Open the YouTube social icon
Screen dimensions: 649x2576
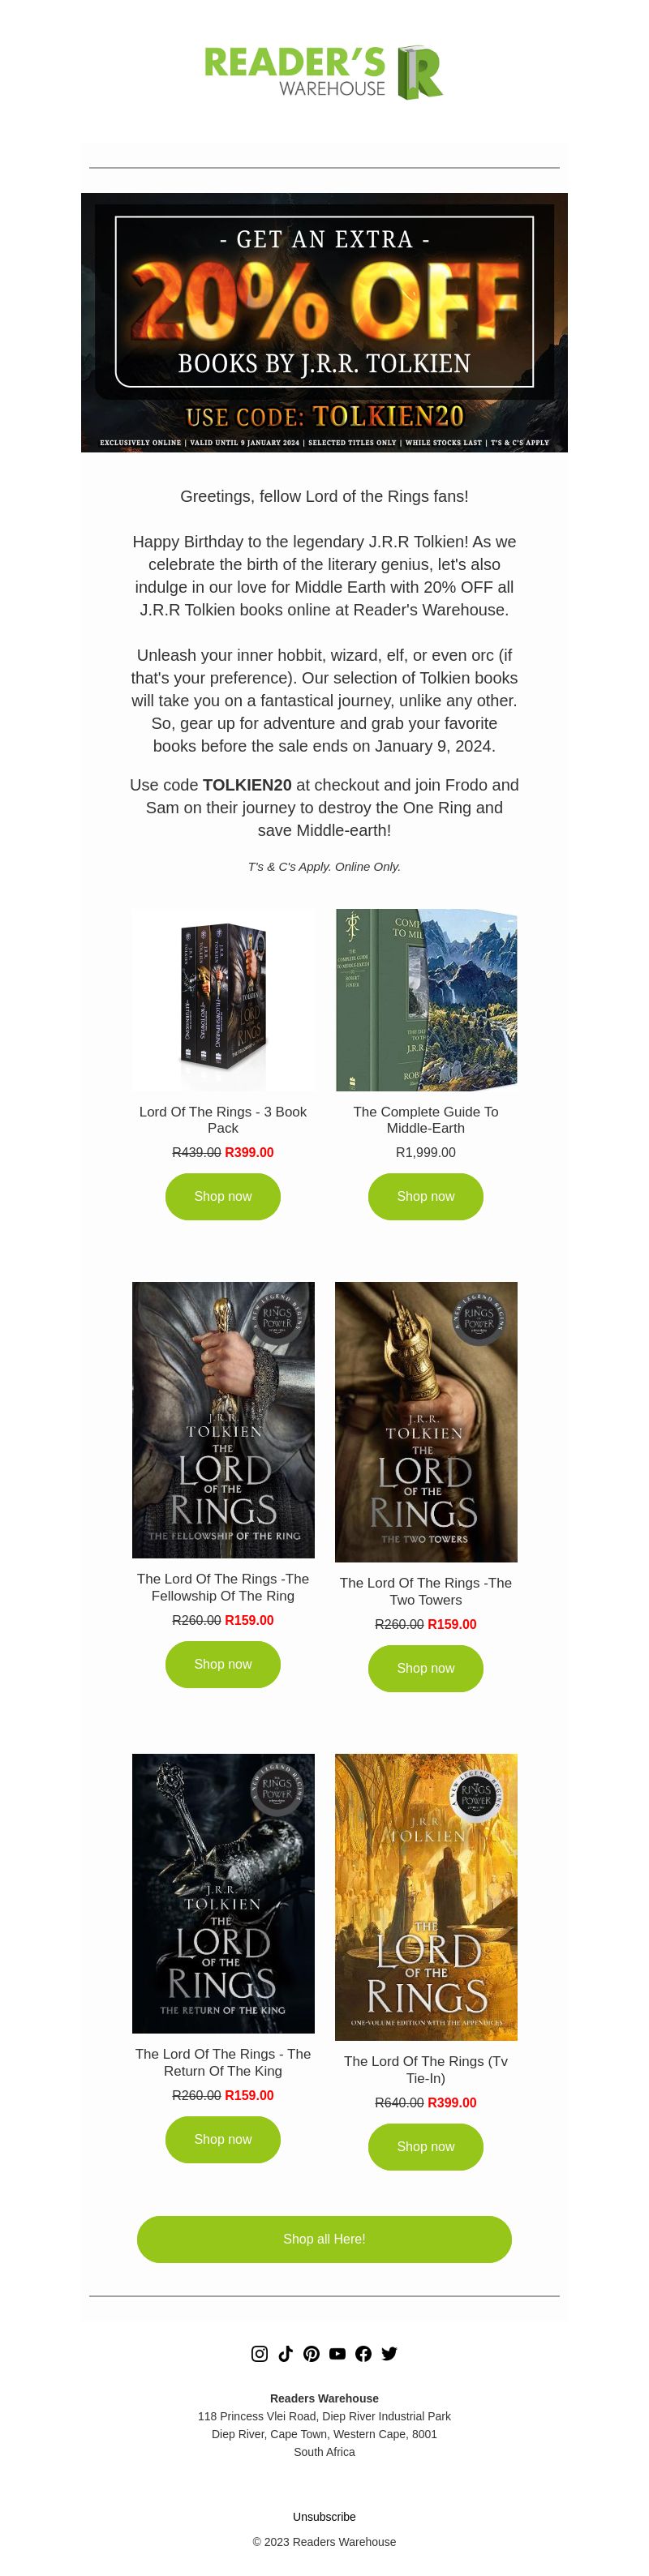pos(337,2353)
